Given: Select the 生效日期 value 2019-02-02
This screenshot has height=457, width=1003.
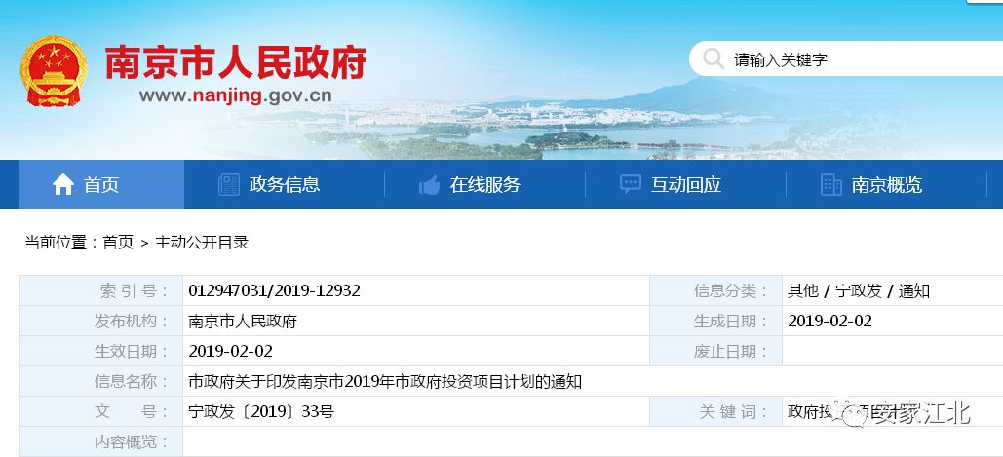Looking at the screenshot, I should [x=230, y=351].
